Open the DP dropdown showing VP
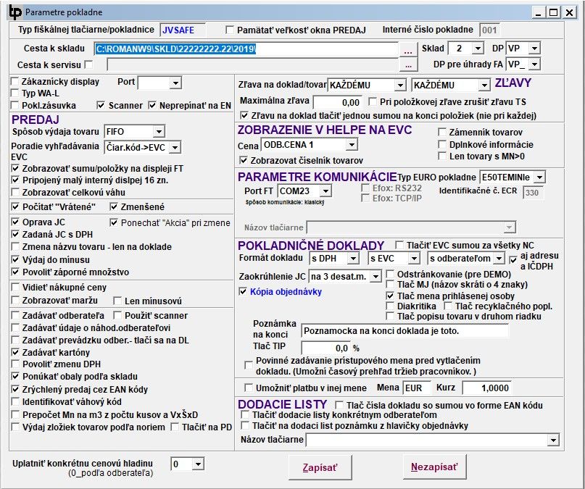The height and width of the screenshot is (489, 585). point(534,48)
